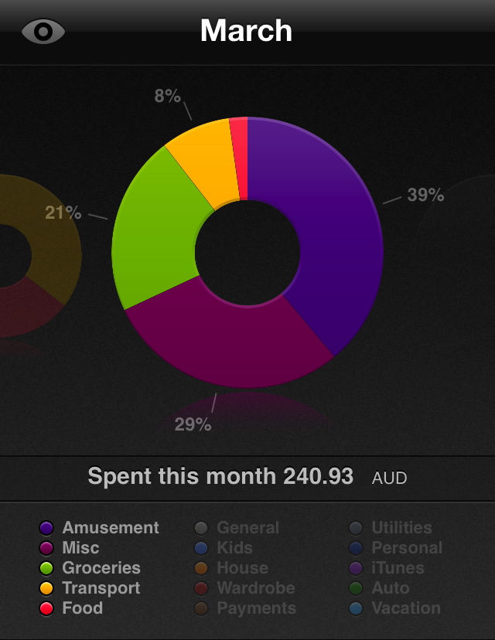Click the green Groceries legend dot
This screenshot has height=640, width=495.
(x=46, y=569)
